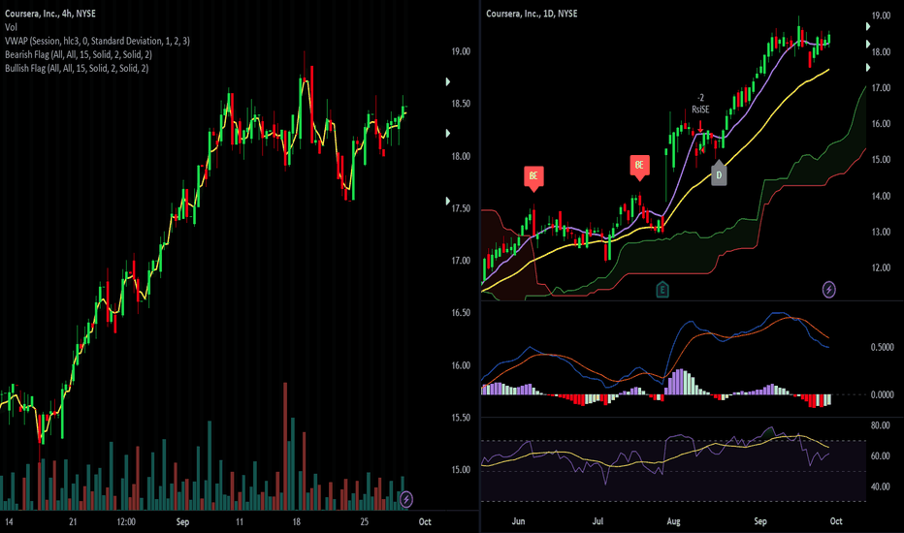Image resolution: width=904 pixels, height=533 pixels.
Task: Click the second red BE flag near July
Action: pyautogui.click(x=639, y=167)
